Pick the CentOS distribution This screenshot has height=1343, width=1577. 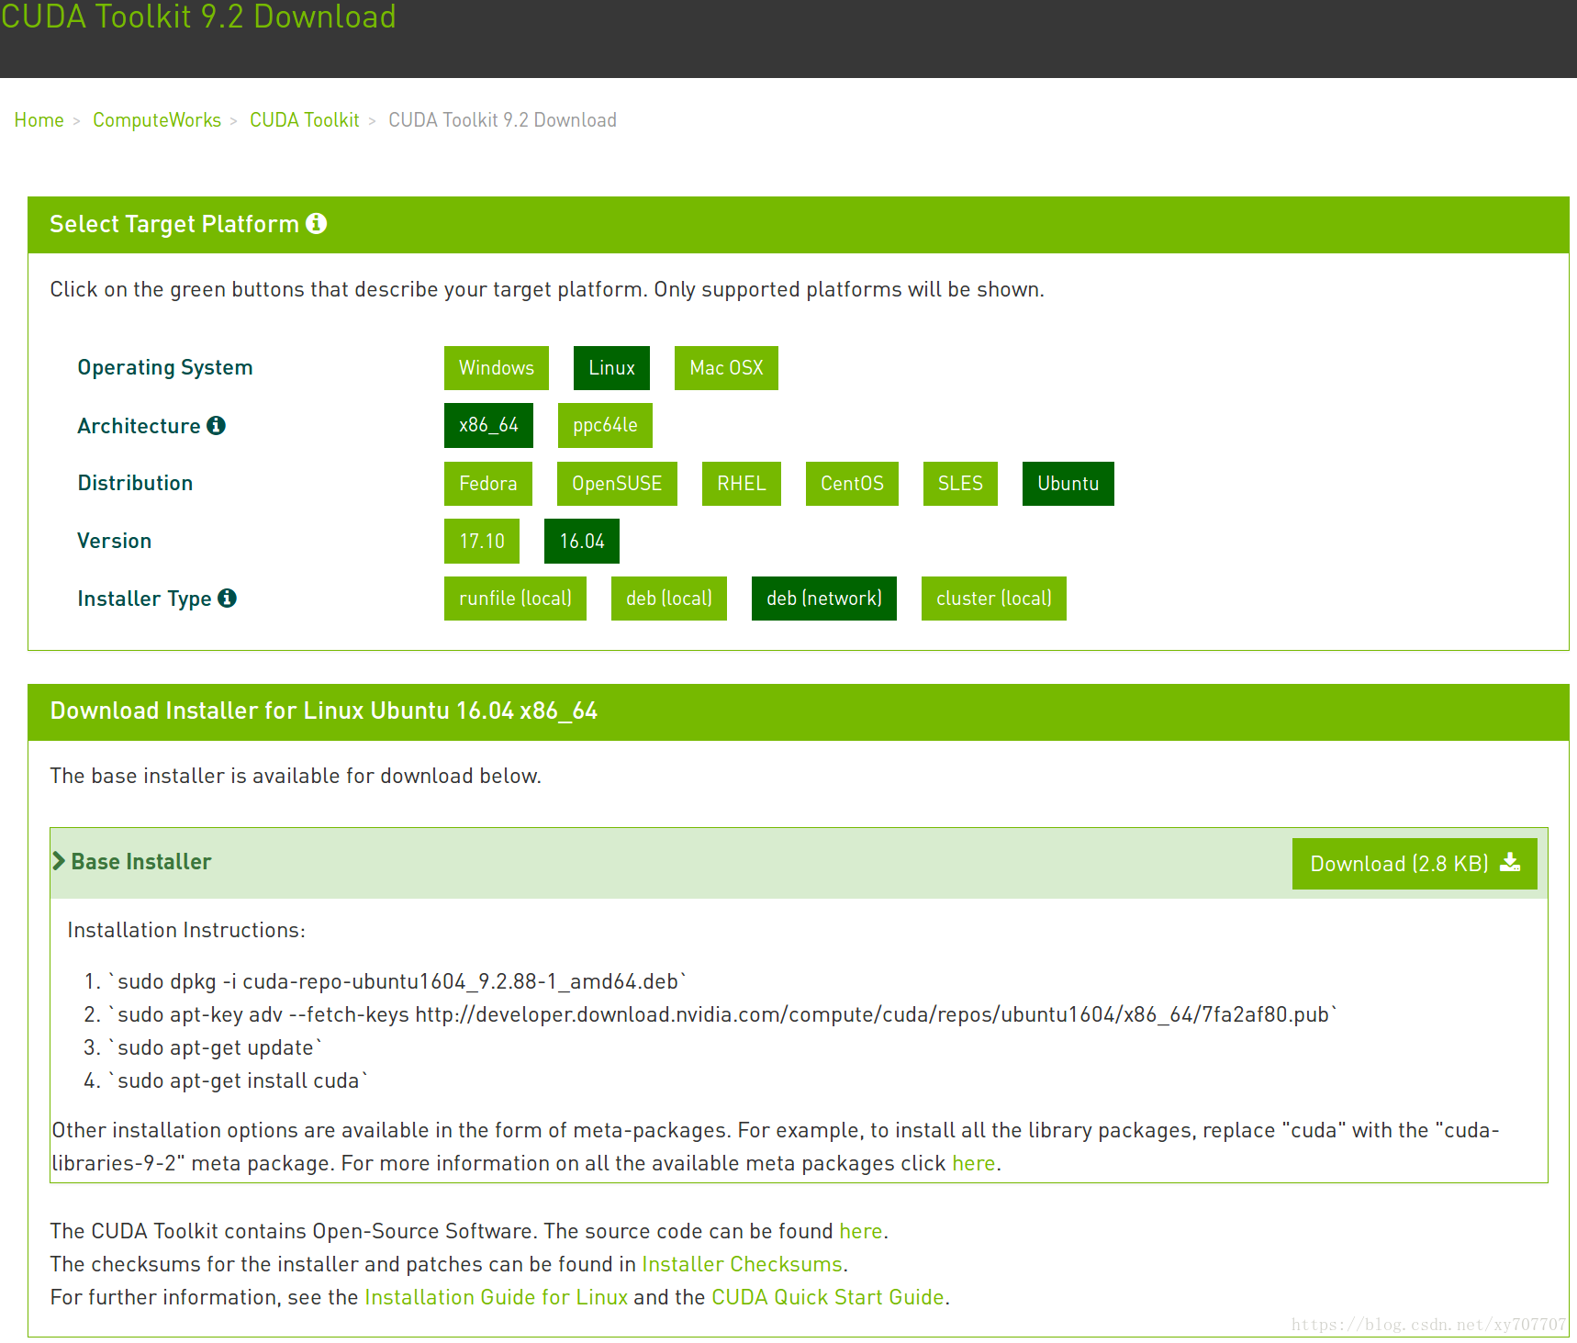pyautogui.click(x=852, y=484)
